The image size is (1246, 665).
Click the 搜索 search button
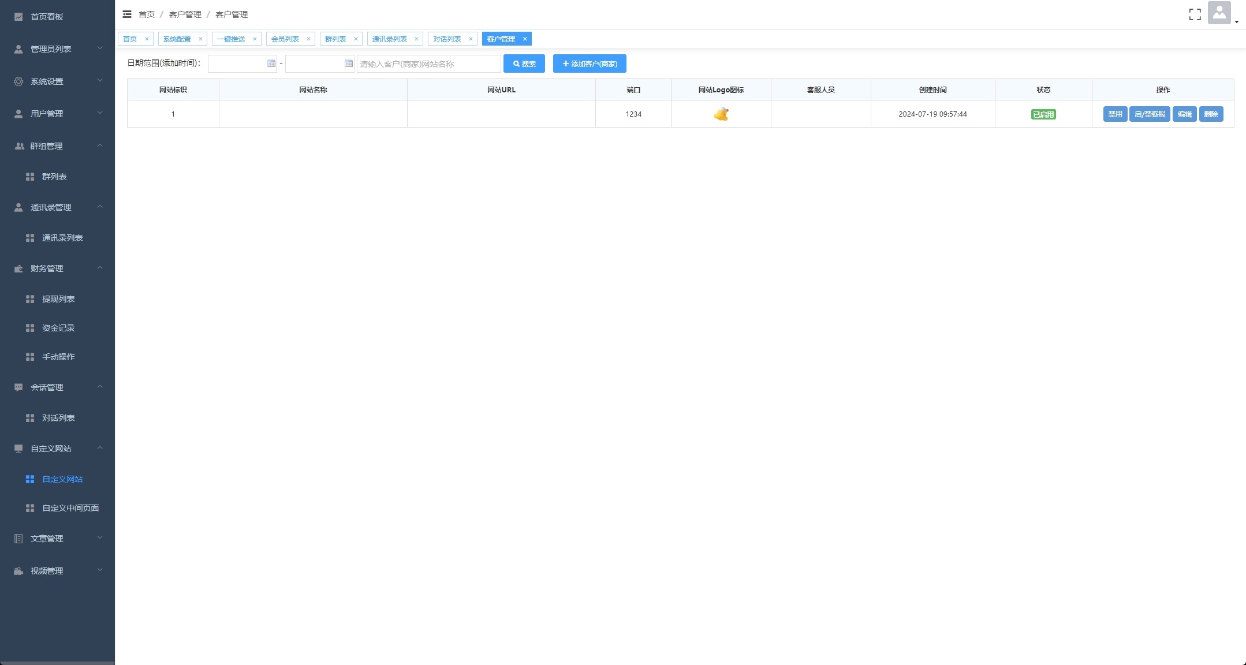[x=524, y=63]
